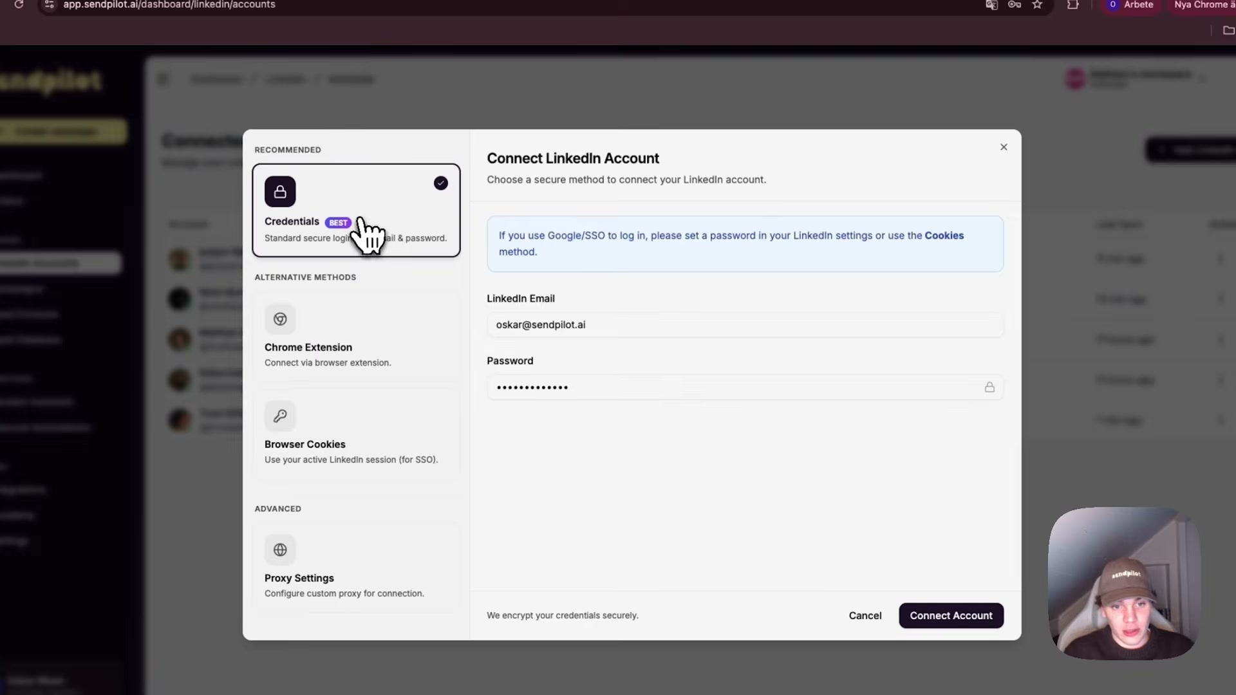Open the bookmarks folder icon
1236x695 pixels.
point(1228,30)
